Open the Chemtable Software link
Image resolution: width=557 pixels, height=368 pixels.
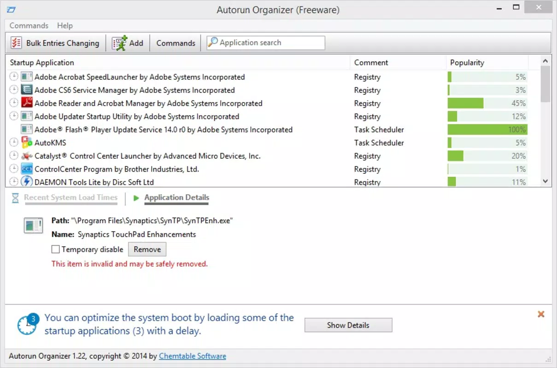pos(193,356)
